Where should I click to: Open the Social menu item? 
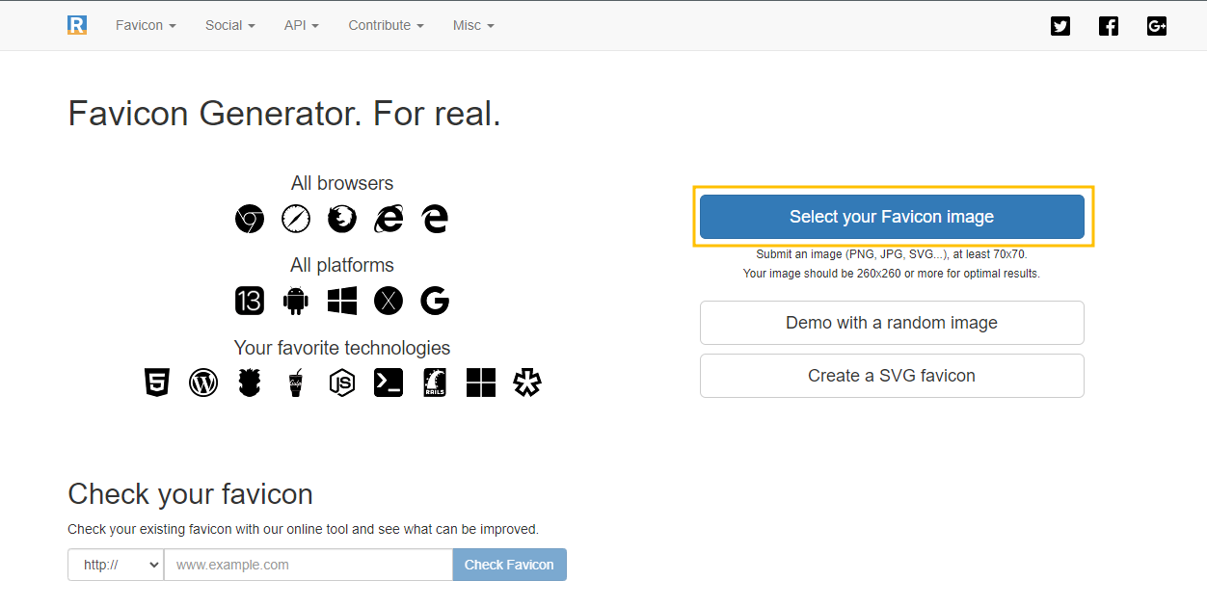pos(229,25)
